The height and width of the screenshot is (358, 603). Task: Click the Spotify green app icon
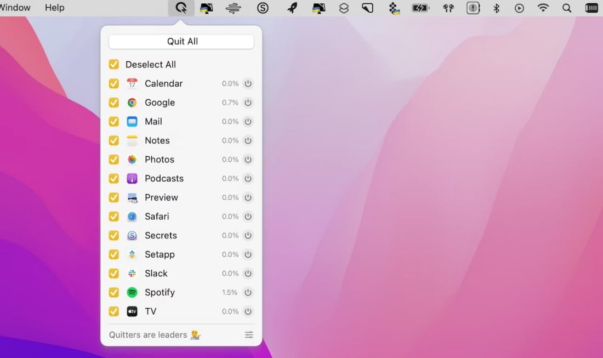pos(132,292)
